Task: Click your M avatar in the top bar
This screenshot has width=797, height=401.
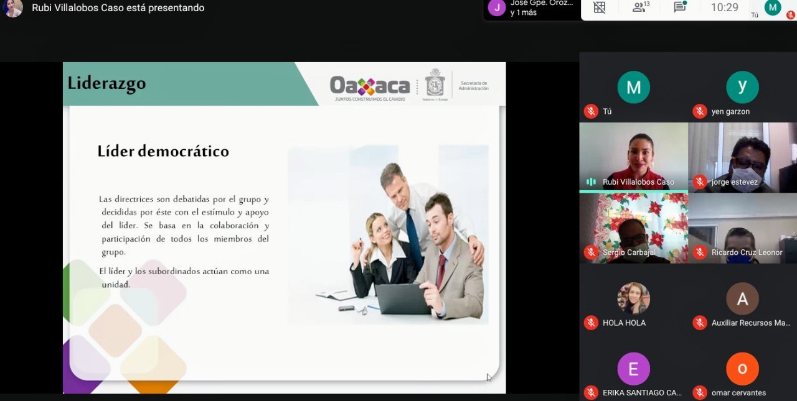Action: click(773, 7)
